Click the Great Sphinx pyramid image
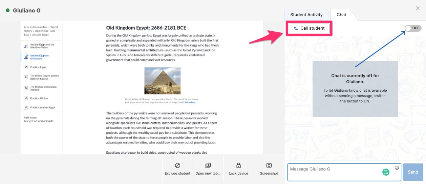The height and width of the screenshot is (184, 426). pyautogui.click(x=162, y=81)
